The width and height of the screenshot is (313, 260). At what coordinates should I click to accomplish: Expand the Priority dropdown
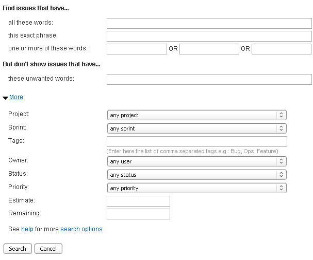click(196, 188)
